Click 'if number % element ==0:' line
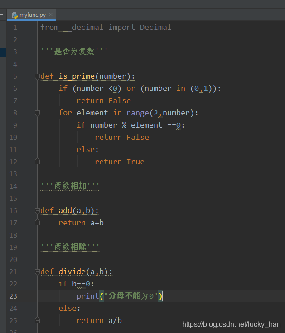285x333 pixels. (x=130, y=125)
